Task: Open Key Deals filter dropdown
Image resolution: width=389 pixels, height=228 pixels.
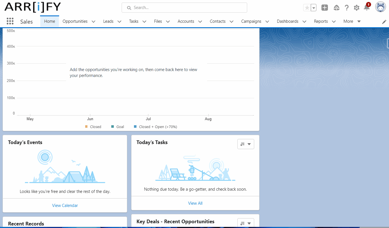Action: tap(246, 223)
